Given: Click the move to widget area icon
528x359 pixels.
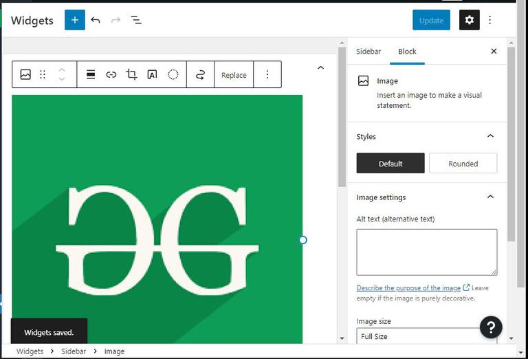Looking at the screenshot, I should coord(200,74).
